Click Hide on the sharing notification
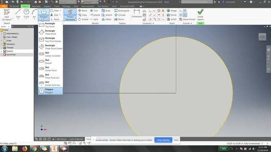The height and width of the screenshot is (152, 271). point(176,140)
